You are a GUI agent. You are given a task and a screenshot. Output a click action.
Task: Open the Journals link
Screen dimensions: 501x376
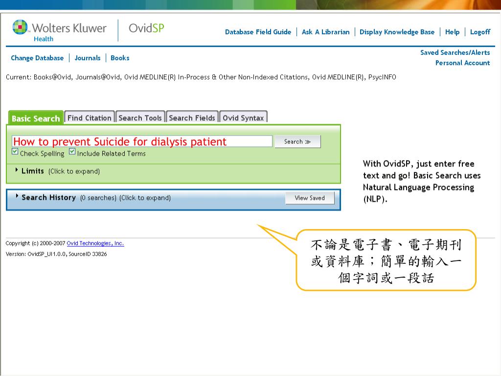click(88, 58)
